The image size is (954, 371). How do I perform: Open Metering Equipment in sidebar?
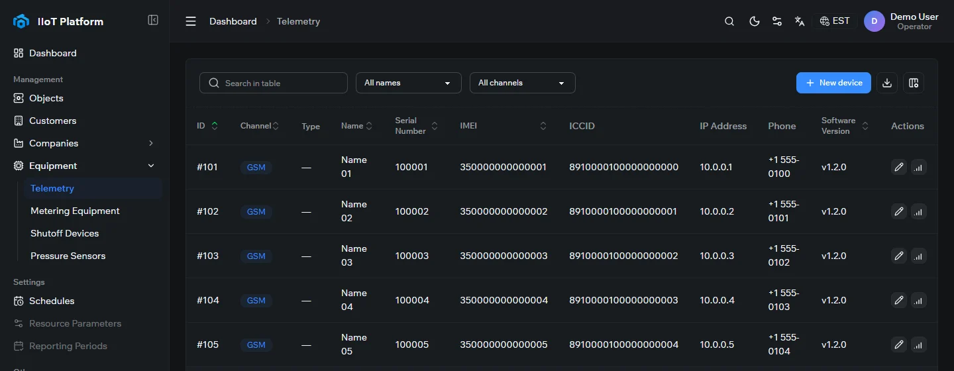pos(93,211)
